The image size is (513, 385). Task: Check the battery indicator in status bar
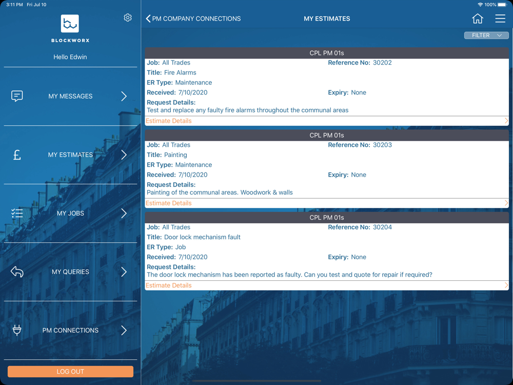point(502,5)
